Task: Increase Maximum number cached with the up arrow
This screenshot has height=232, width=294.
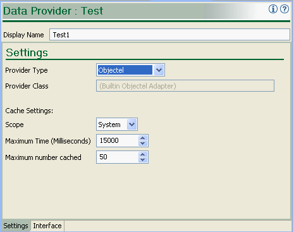Action: pos(143,154)
